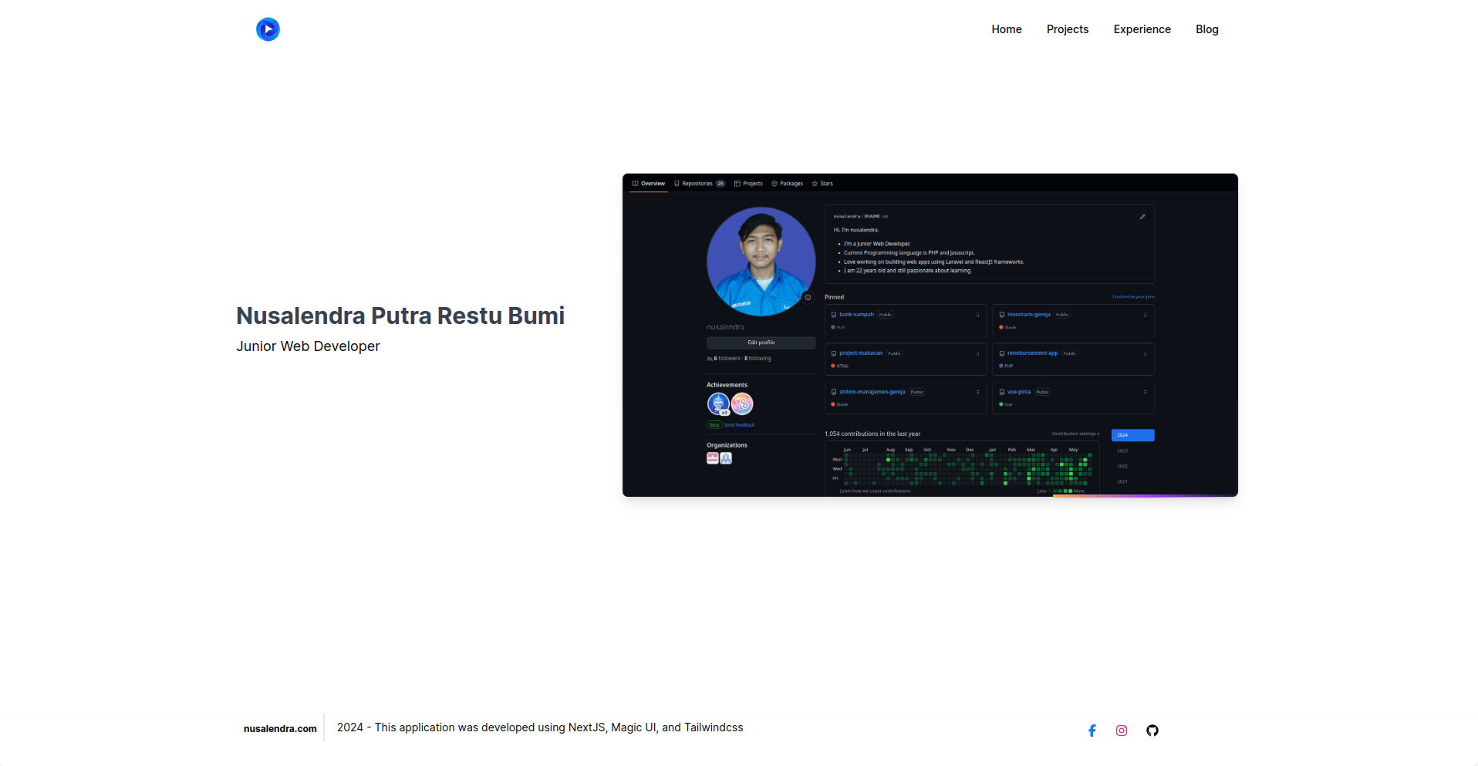Select the YOLO achievement badge
This screenshot has height=766, width=1478.
(742, 403)
